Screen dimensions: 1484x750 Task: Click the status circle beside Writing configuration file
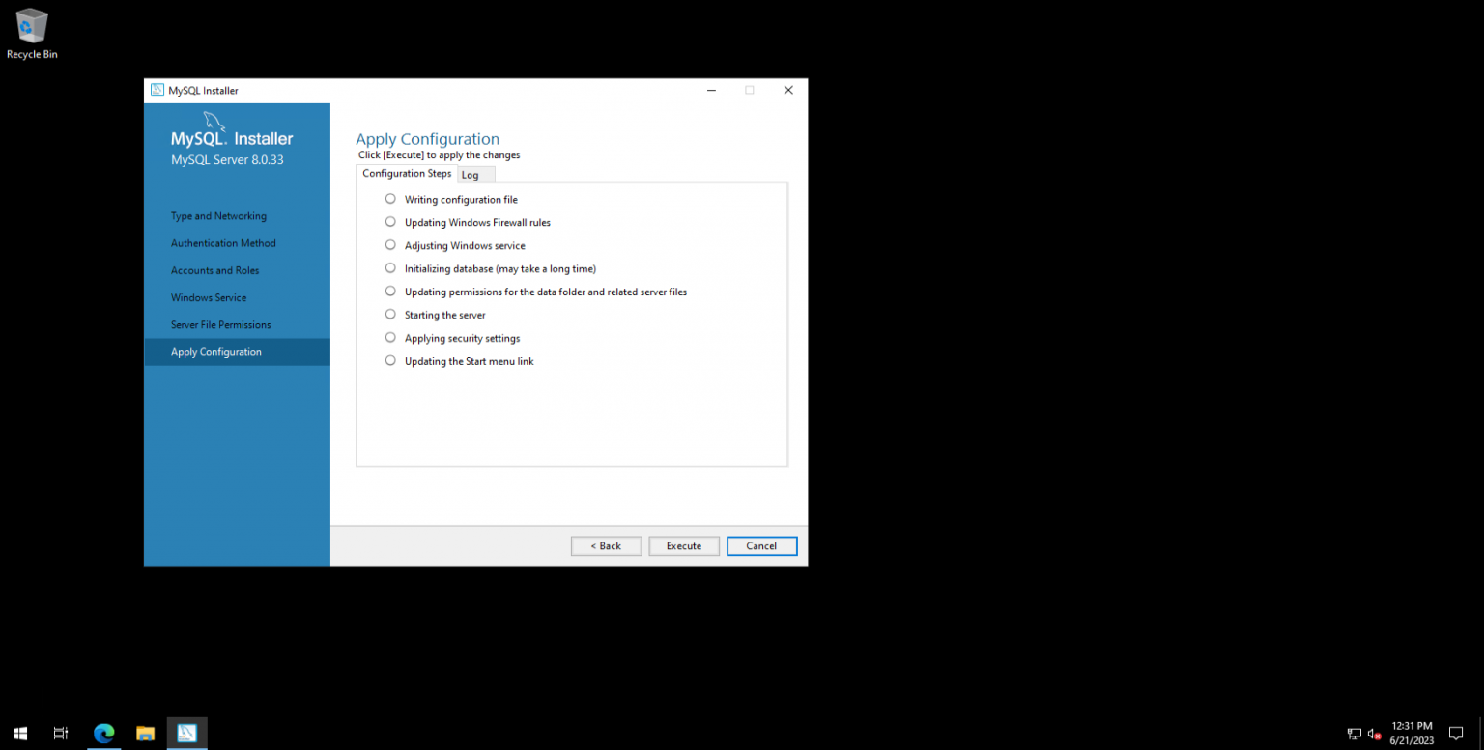(390, 198)
